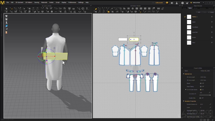Collapse the Property Editor panel arrow
The height and width of the screenshot is (121, 215).
(x=182, y=68)
